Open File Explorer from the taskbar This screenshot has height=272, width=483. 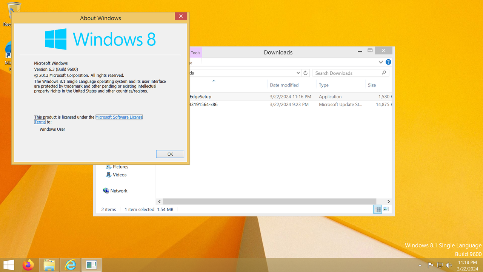49,264
